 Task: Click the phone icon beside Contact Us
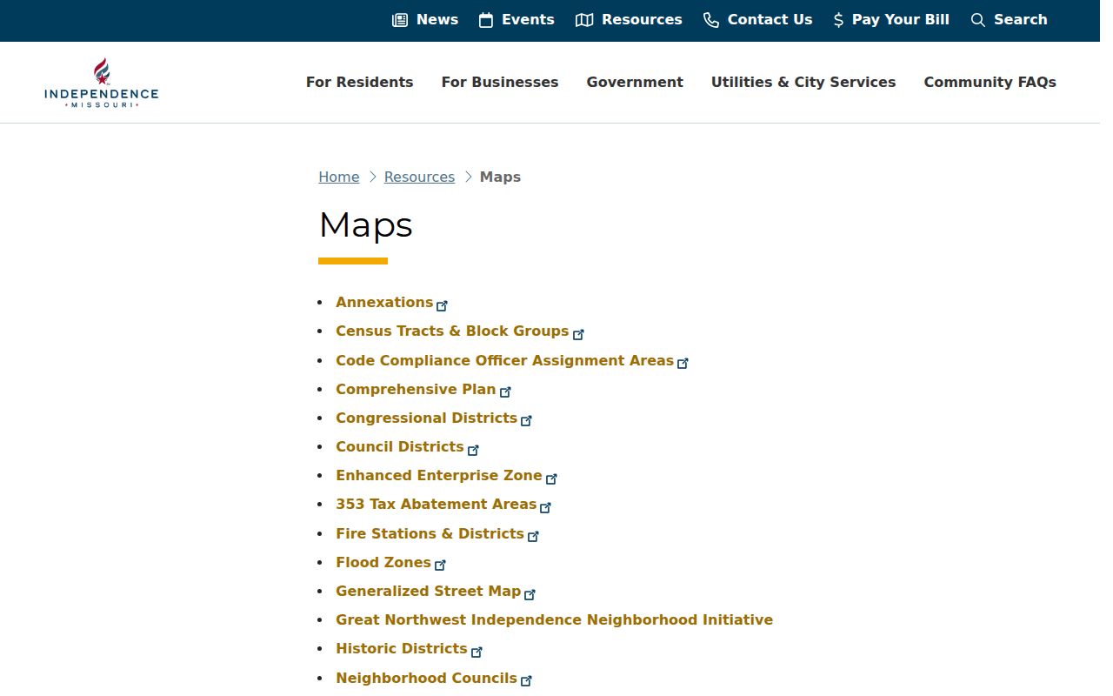[x=711, y=20]
